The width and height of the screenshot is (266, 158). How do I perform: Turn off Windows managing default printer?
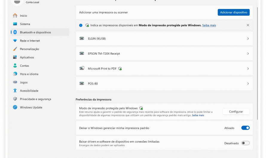pyautogui.click(x=245, y=128)
